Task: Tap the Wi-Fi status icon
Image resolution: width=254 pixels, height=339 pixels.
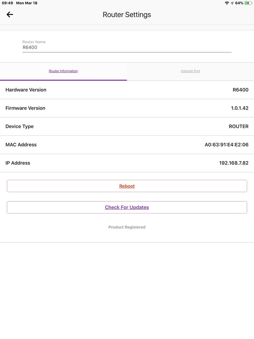Action: [x=227, y=3]
